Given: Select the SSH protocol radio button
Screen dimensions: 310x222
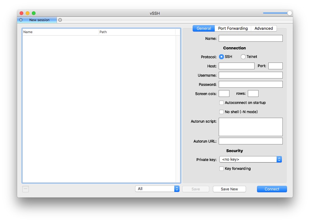Looking at the screenshot, I should tap(221, 57).
